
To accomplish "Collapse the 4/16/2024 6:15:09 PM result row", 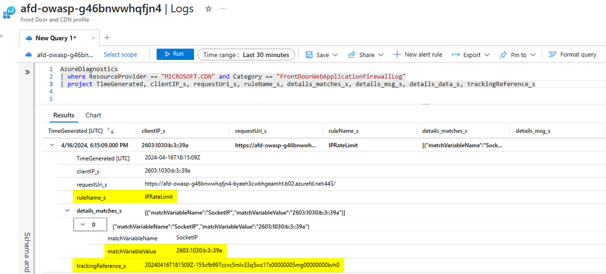I will (52, 145).
